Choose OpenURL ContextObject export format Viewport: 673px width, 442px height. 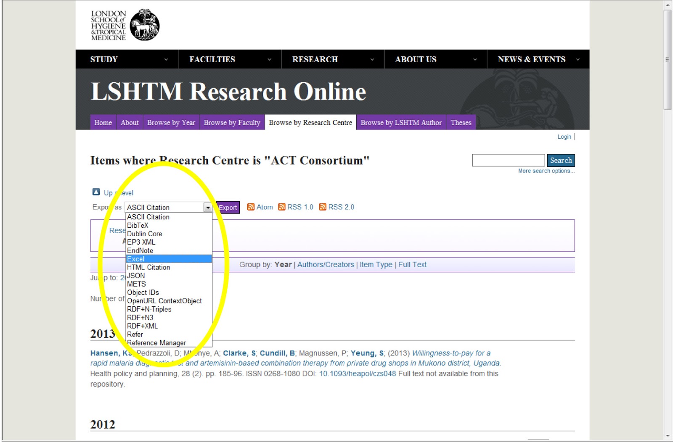pyautogui.click(x=169, y=301)
